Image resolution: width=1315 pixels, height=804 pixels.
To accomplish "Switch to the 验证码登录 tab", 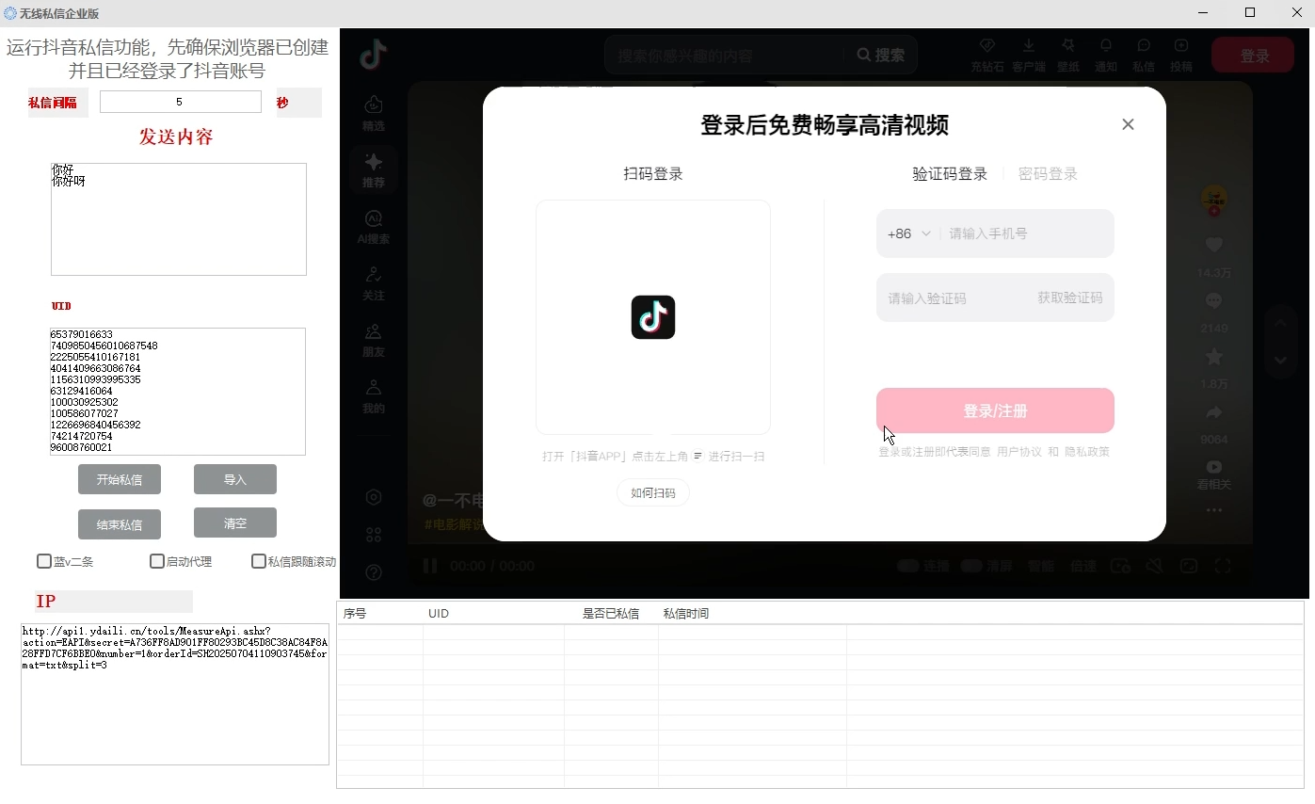I will click(950, 173).
